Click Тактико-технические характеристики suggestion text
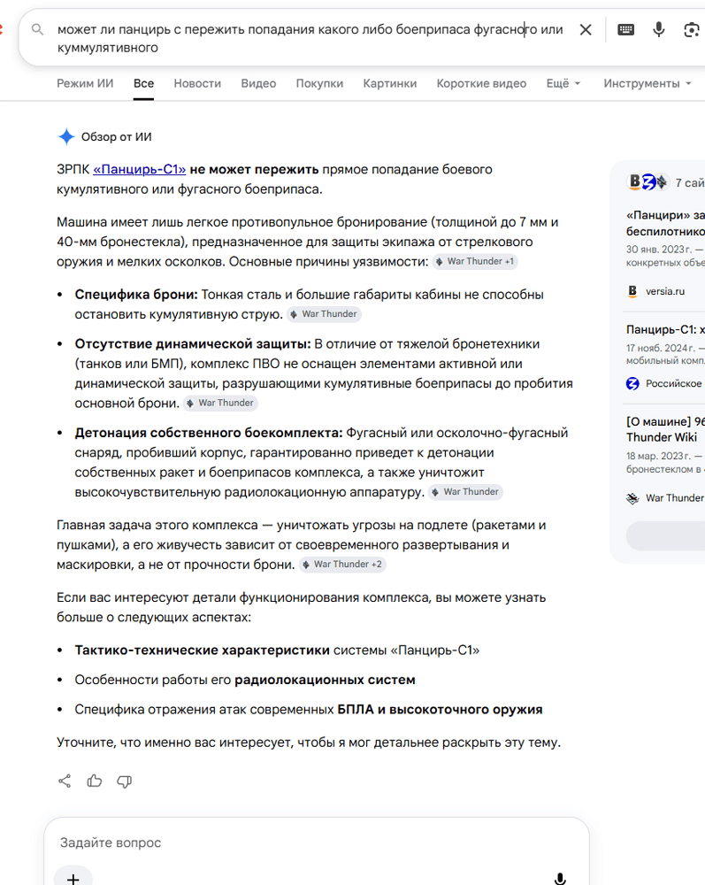The width and height of the screenshot is (705, 885). pos(202,650)
